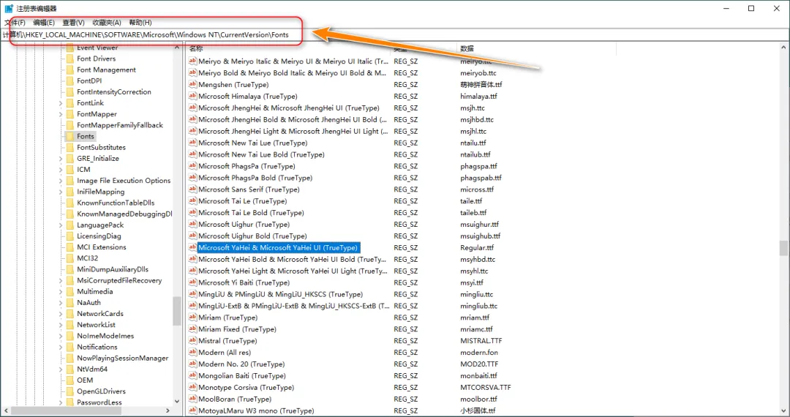Open the 文件(F) menu
This screenshot has height=417, width=790.
(x=15, y=22)
